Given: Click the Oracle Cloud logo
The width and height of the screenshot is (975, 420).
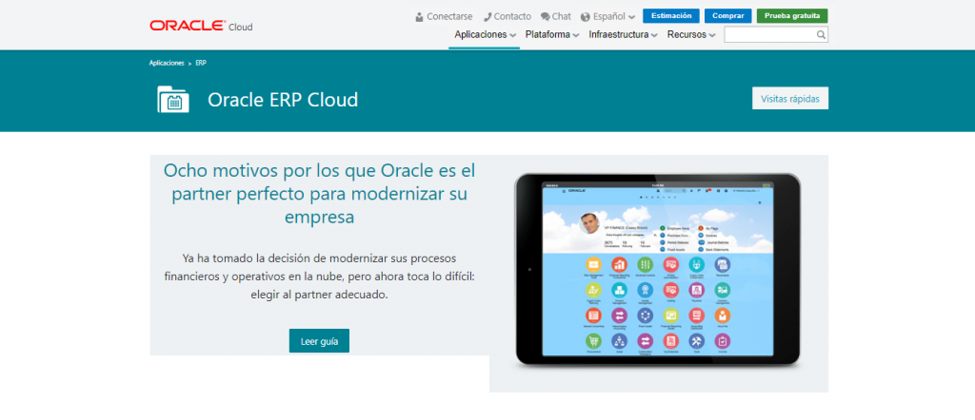Looking at the screenshot, I should click(200, 26).
